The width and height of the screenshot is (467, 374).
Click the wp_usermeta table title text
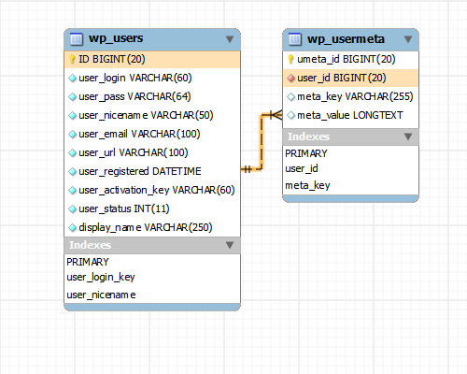pos(346,39)
